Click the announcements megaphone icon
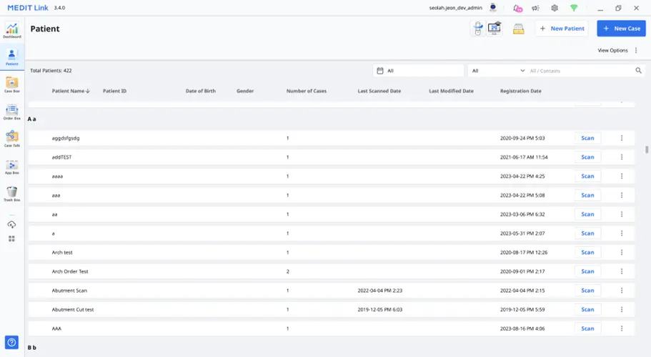Screen dimensions: 651x357 point(535,8)
